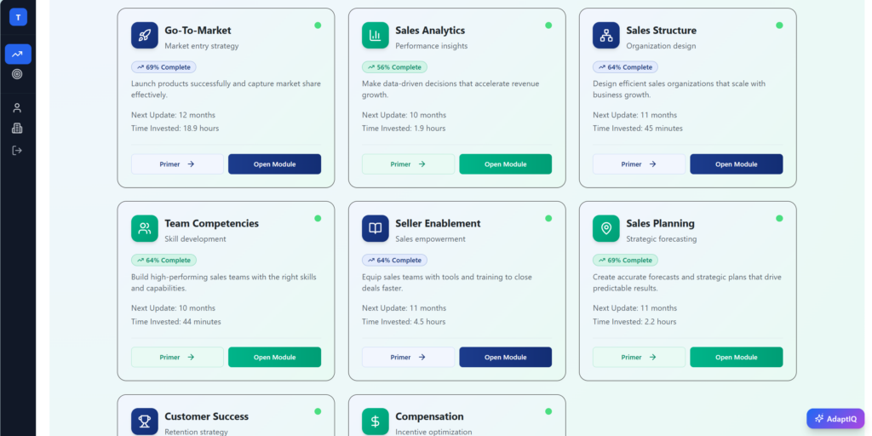Select the Customer Success card title
Viewport: 872px width, 436px height.
click(206, 416)
